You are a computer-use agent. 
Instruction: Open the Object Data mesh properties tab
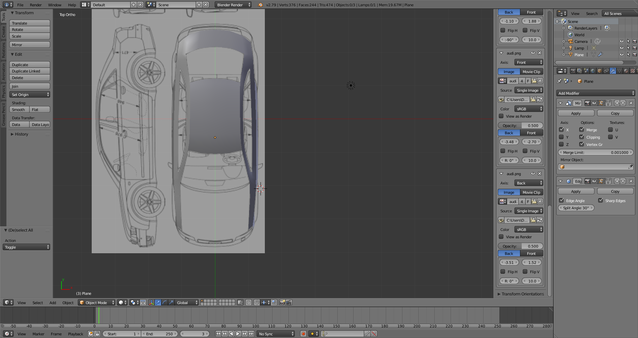point(619,71)
